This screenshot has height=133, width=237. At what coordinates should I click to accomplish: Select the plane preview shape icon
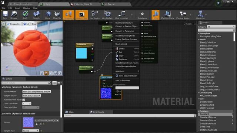(51, 73)
